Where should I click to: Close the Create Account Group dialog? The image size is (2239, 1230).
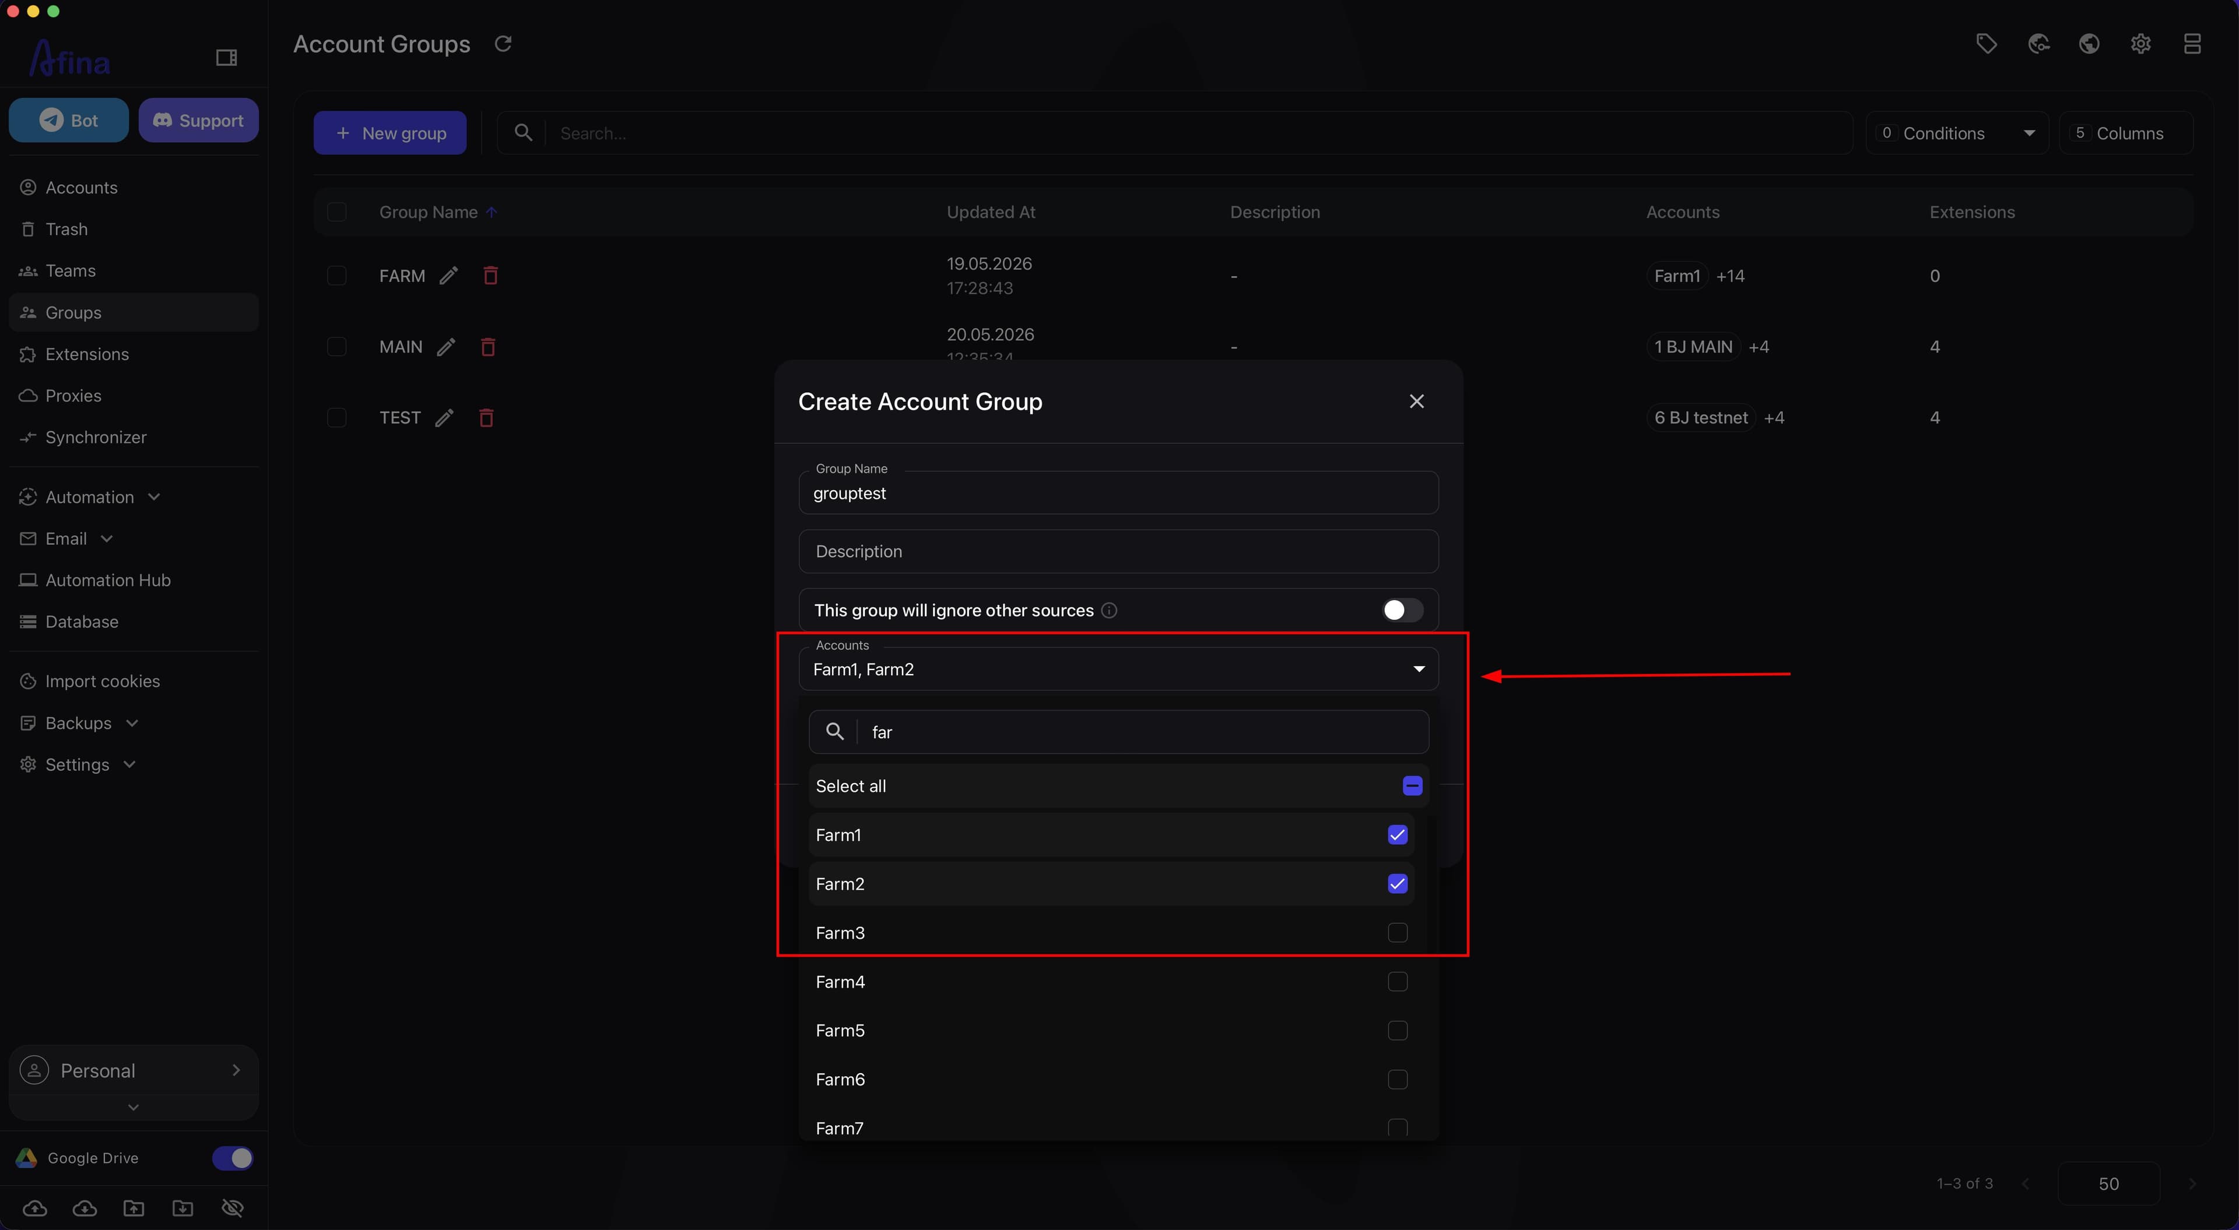click(x=1417, y=401)
